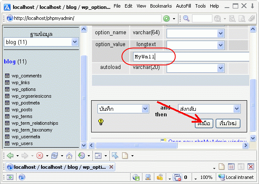Viewport: 259px width, 184px height.
Task: Open the wp_posts table in sidebar
Action: tap(22, 110)
